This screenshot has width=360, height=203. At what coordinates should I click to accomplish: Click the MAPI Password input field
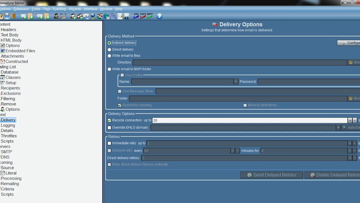pos(309,81)
